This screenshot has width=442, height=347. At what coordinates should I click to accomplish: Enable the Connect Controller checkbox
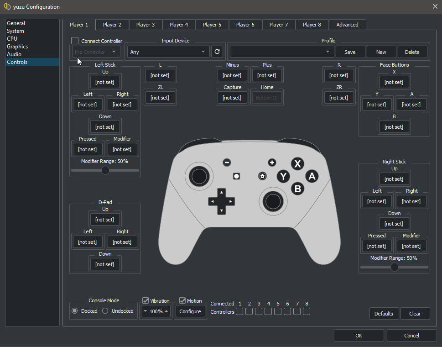(x=75, y=41)
